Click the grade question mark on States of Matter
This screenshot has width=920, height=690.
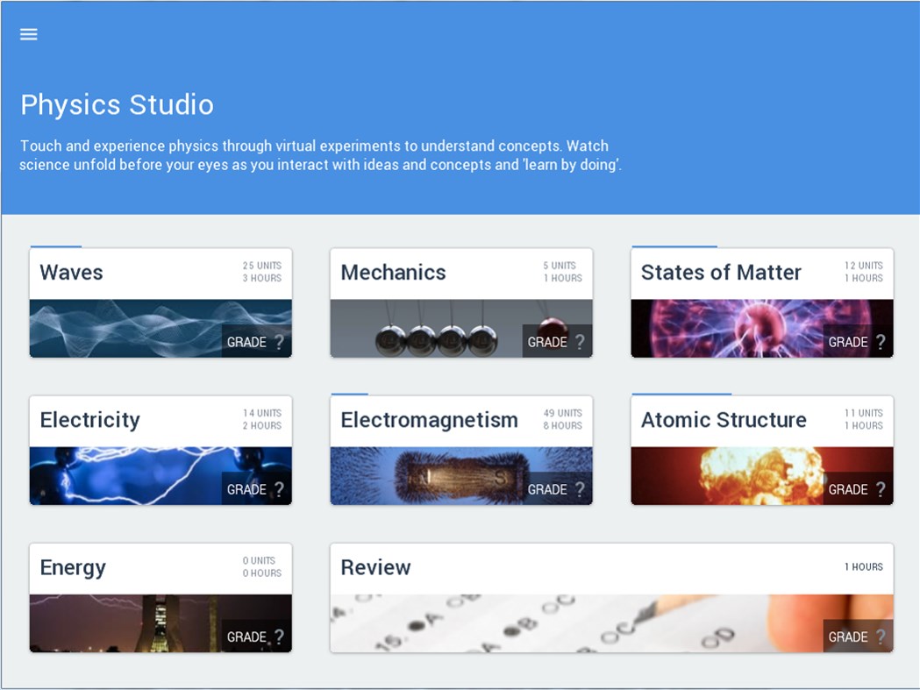[x=881, y=342]
